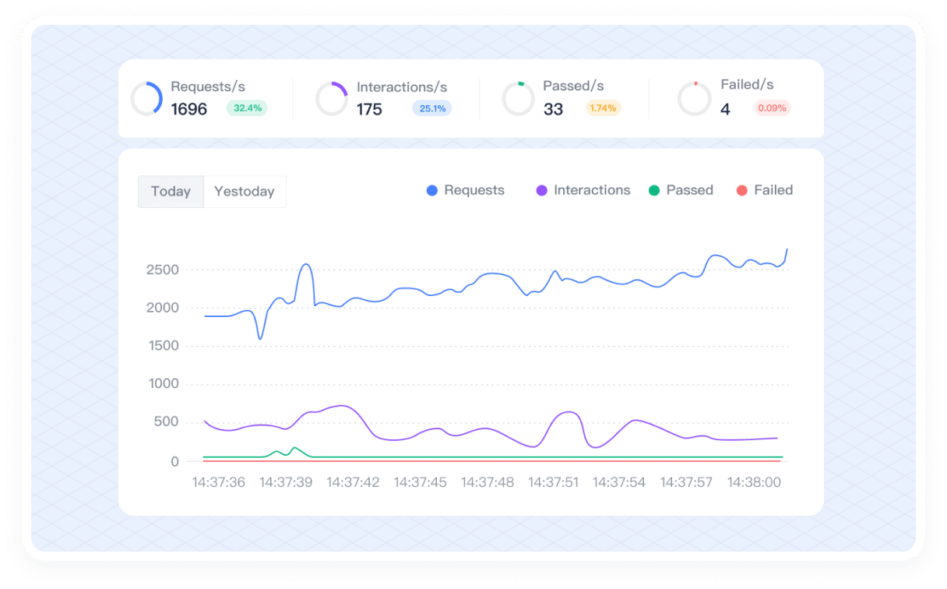Click the Failed/s circular gauge icon

point(695,99)
